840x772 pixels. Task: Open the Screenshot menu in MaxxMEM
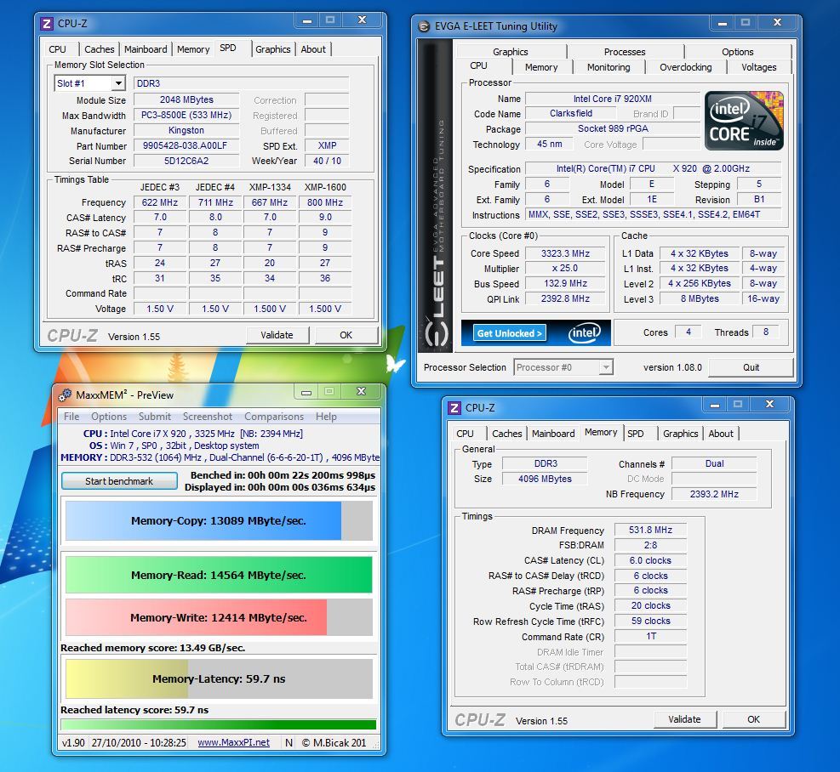tap(208, 417)
